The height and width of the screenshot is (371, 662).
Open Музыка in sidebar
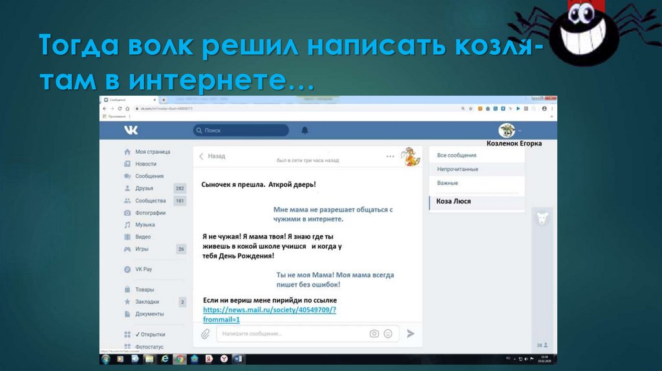[x=145, y=225]
